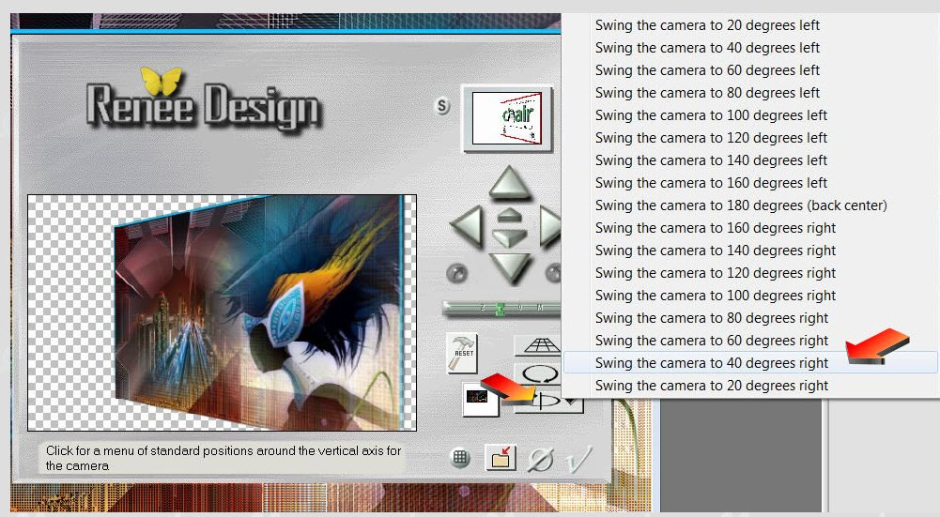Click the round S button beside the preview

(x=441, y=106)
